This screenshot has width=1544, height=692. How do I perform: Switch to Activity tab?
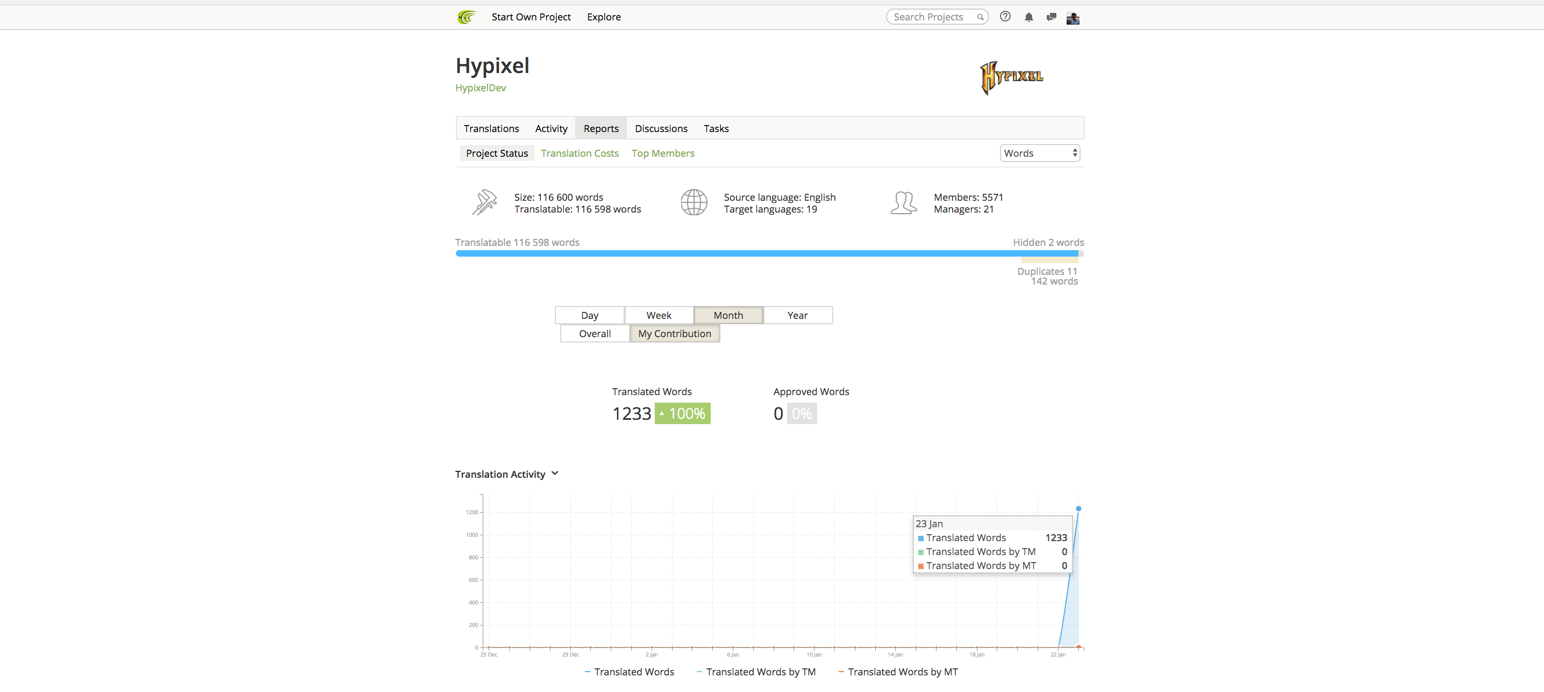pyautogui.click(x=551, y=129)
